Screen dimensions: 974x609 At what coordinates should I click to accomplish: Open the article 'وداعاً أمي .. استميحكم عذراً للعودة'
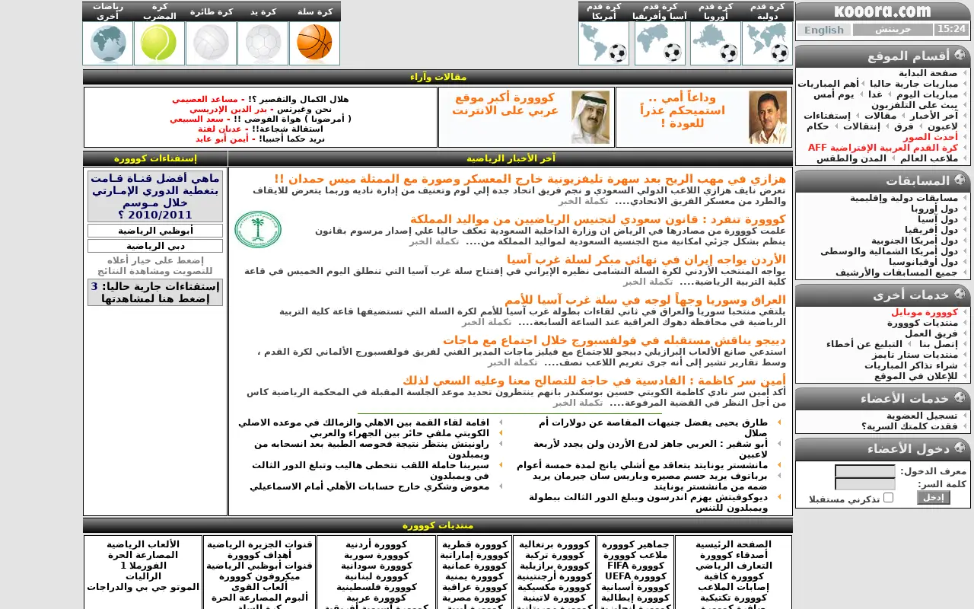(683, 110)
